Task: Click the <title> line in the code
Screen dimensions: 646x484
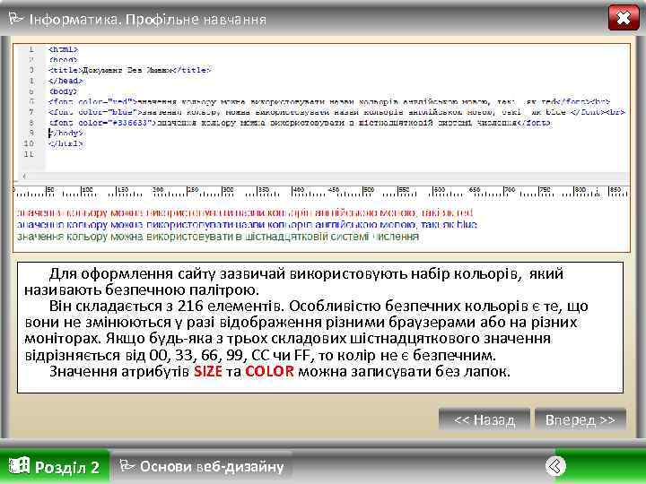Action: (x=129, y=70)
